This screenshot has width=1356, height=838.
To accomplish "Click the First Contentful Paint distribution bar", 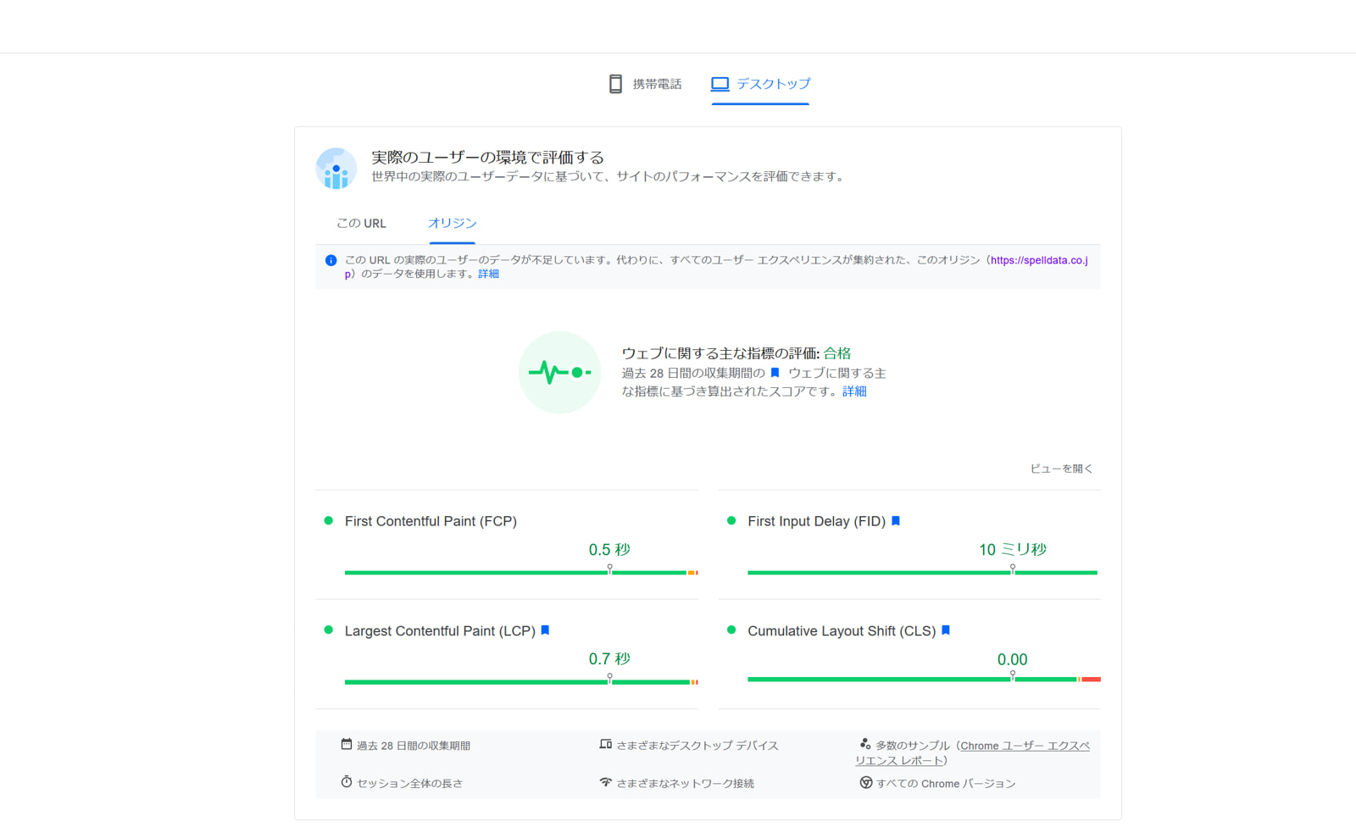I will tap(520, 573).
